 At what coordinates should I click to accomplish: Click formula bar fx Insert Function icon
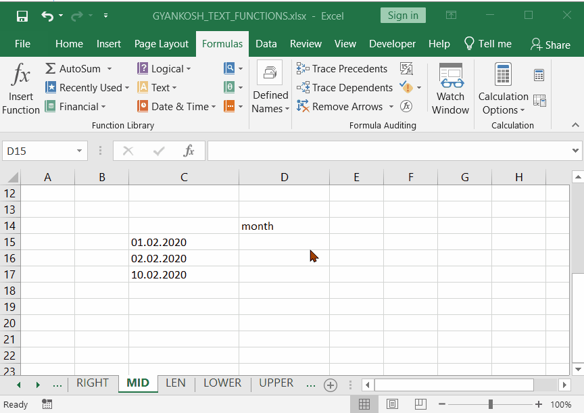click(189, 151)
